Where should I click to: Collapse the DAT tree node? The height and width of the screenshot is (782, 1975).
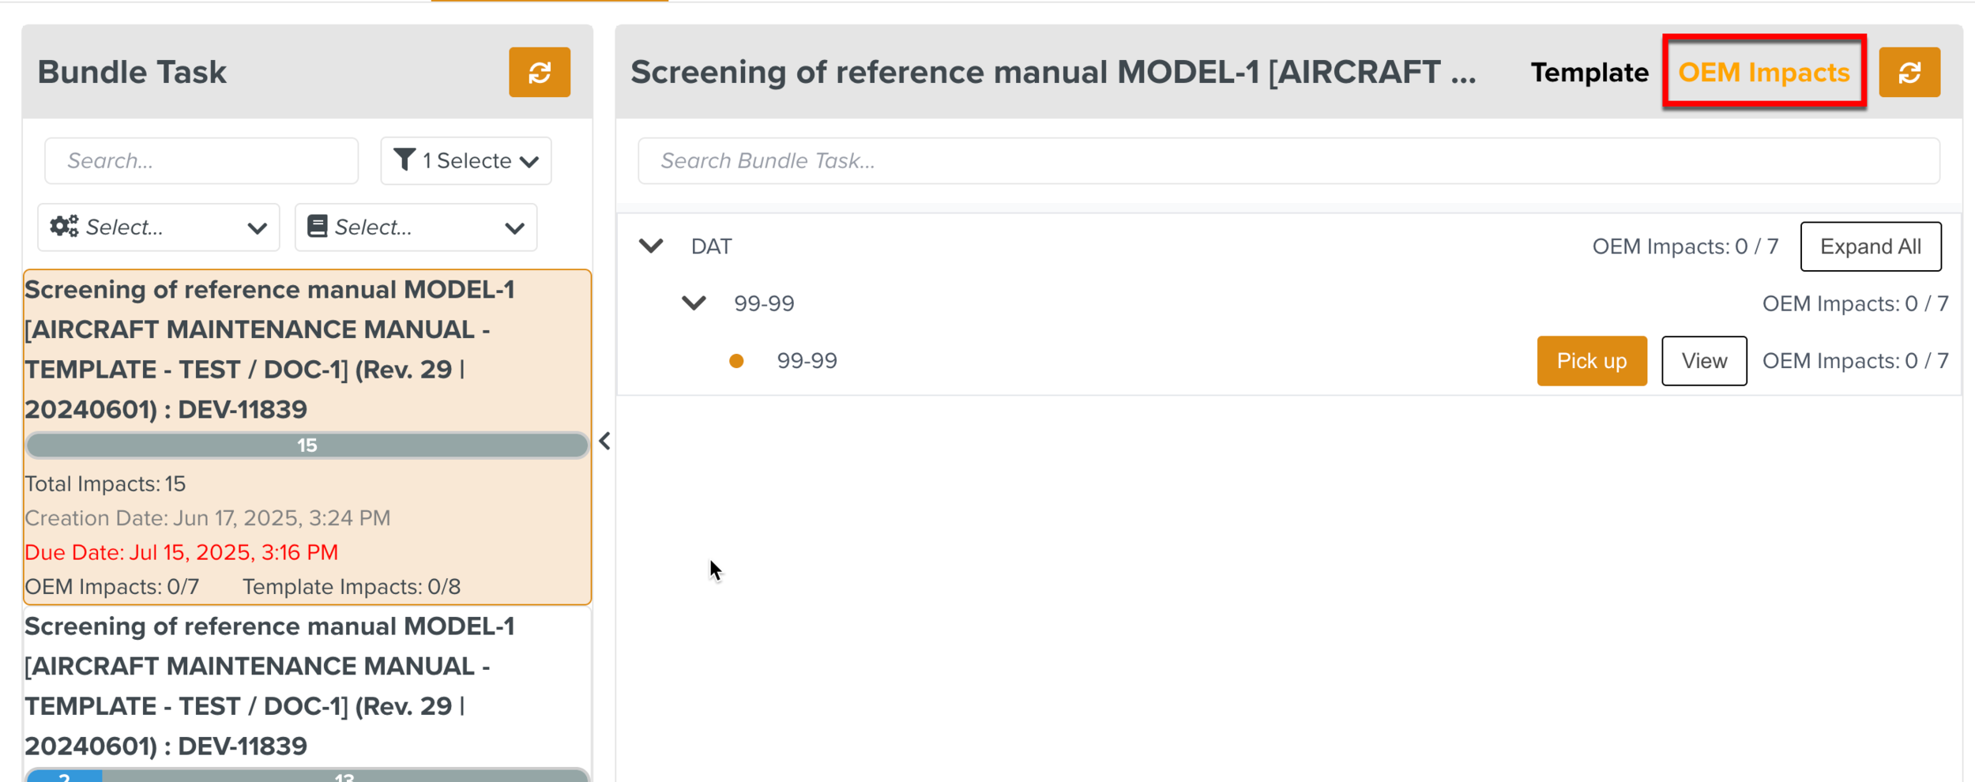(x=652, y=246)
